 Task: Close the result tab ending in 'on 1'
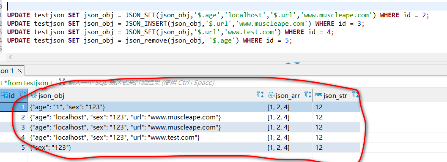click(19, 70)
